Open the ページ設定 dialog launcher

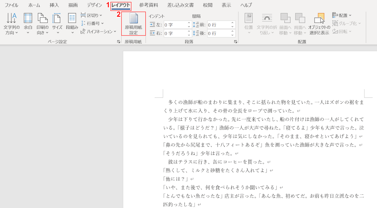(118, 42)
